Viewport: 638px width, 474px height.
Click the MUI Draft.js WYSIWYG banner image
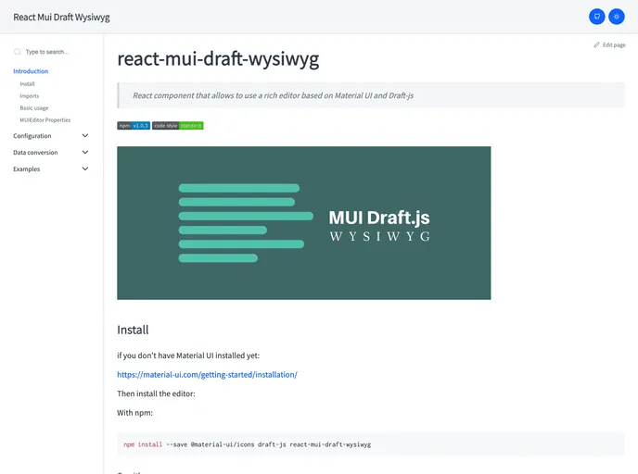[x=303, y=223]
